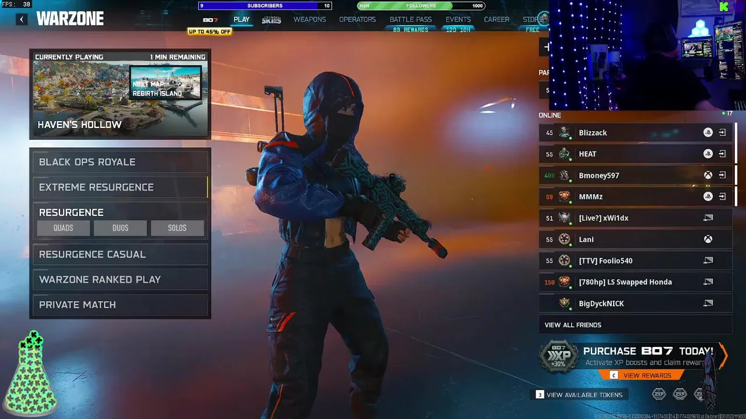Click the first 2XP token icon
This screenshot has width=746, height=419.
(x=659, y=395)
